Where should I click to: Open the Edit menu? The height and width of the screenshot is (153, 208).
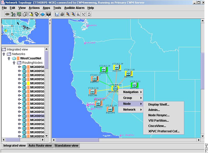click(12, 8)
